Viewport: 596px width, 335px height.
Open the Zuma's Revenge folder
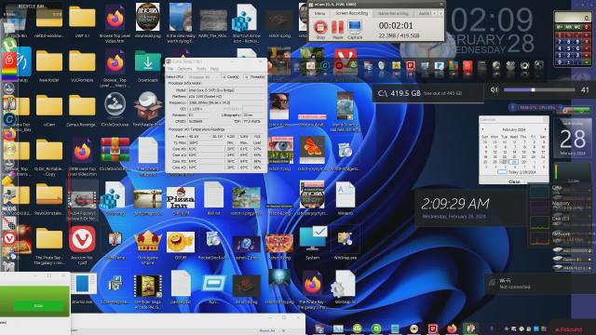(82, 110)
